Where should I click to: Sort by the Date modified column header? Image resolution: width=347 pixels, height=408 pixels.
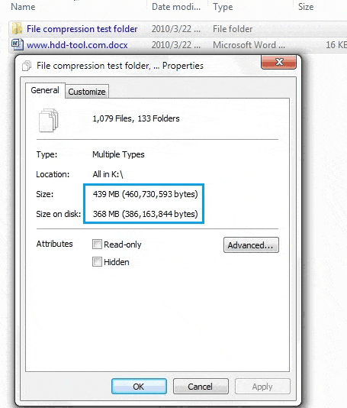click(x=176, y=7)
